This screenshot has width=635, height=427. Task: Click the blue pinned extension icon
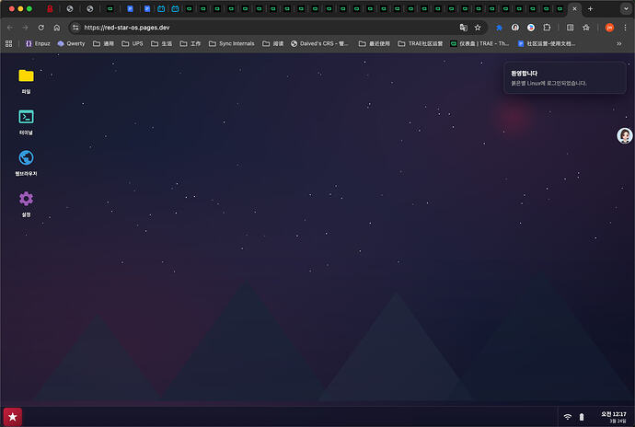click(499, 28)
